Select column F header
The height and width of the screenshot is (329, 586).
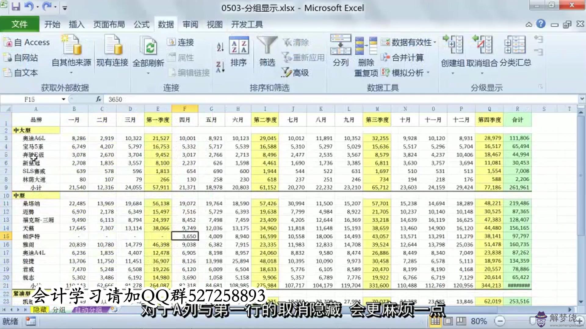(185, 109)
